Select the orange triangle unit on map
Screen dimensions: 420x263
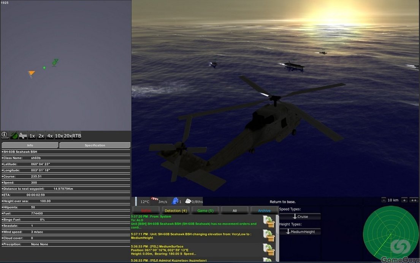31,74
